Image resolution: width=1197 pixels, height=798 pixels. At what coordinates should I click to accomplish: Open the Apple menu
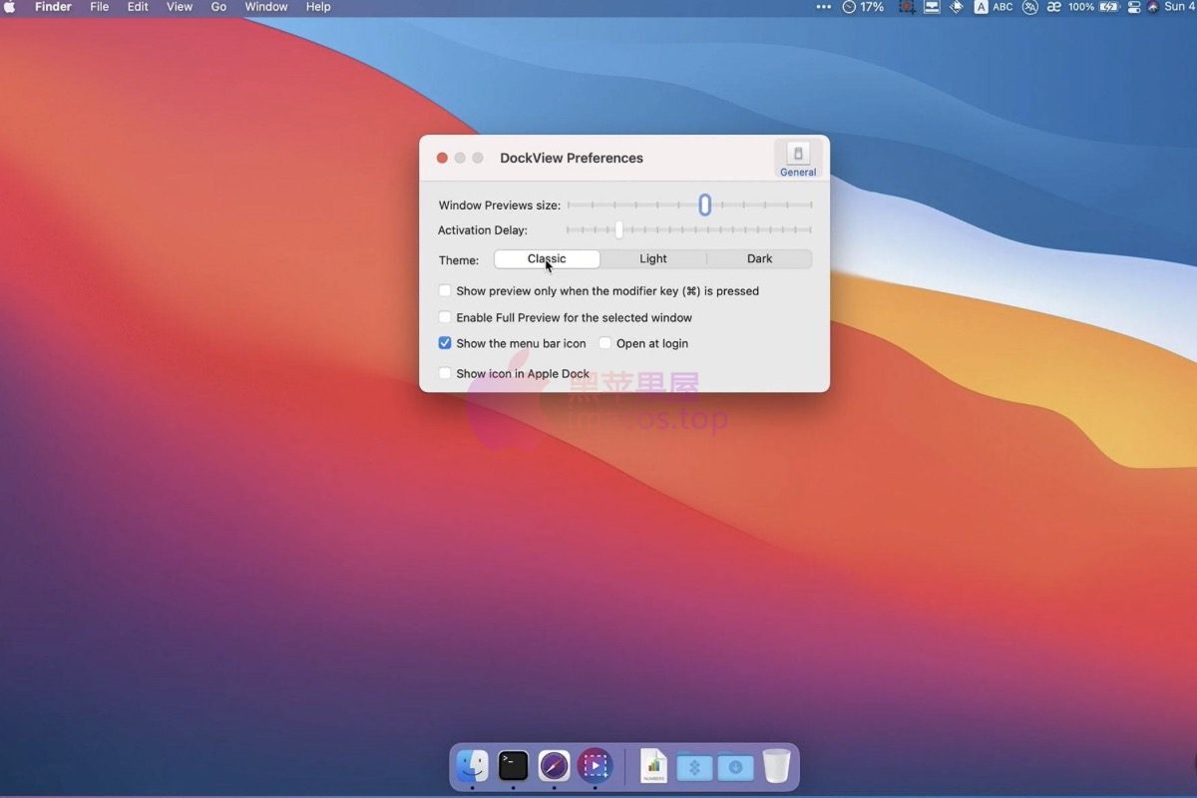tap(11, 7)
